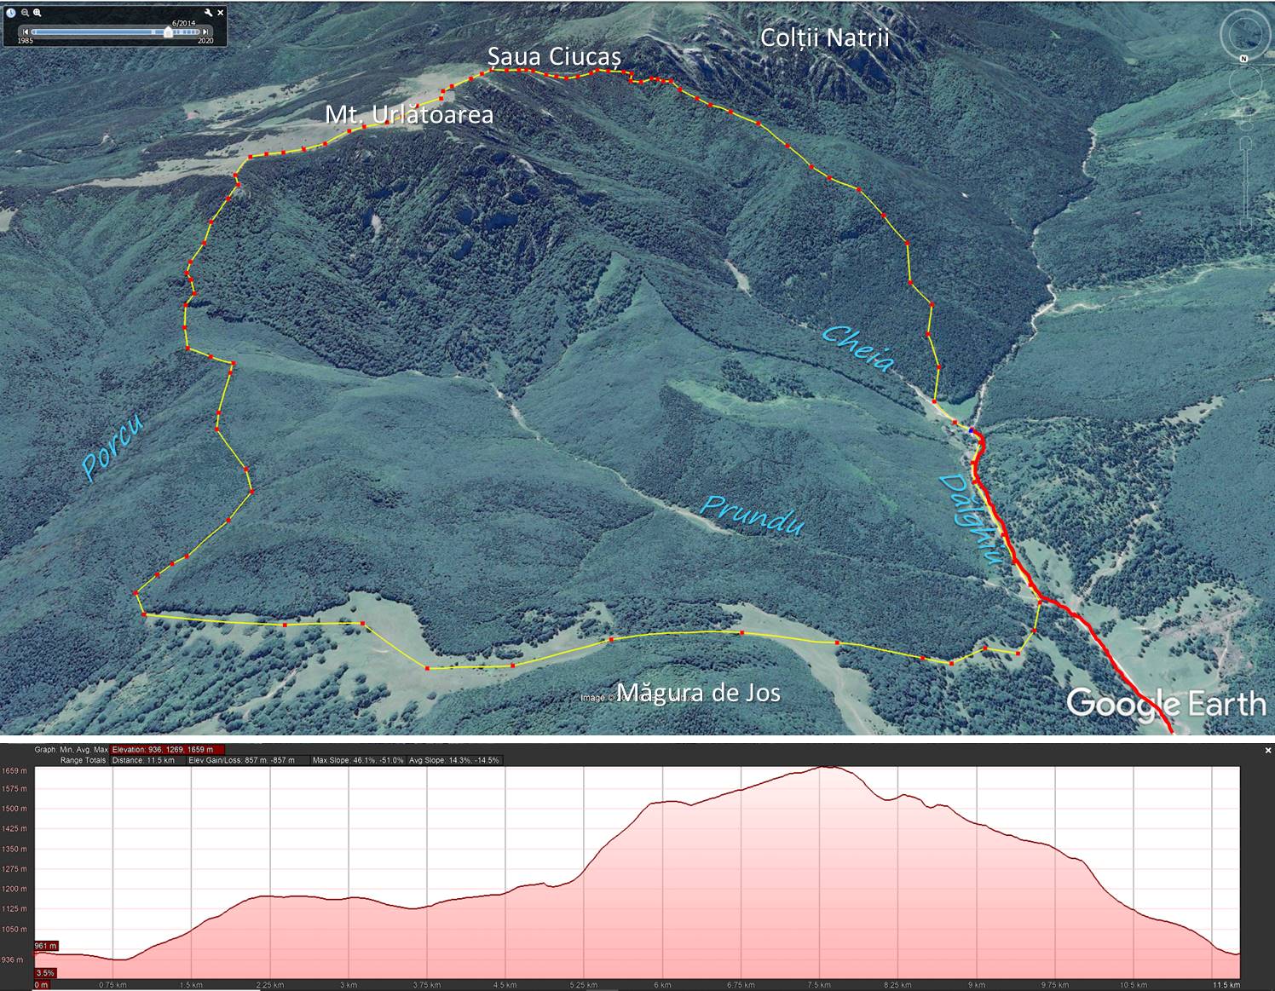Zoom in the time slider range
The height and width of the screenshot is (991, 1275).
coord(37,13)
